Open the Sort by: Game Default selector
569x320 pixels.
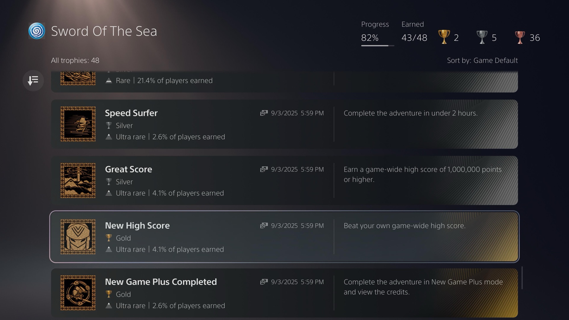(x=482, y=60)
